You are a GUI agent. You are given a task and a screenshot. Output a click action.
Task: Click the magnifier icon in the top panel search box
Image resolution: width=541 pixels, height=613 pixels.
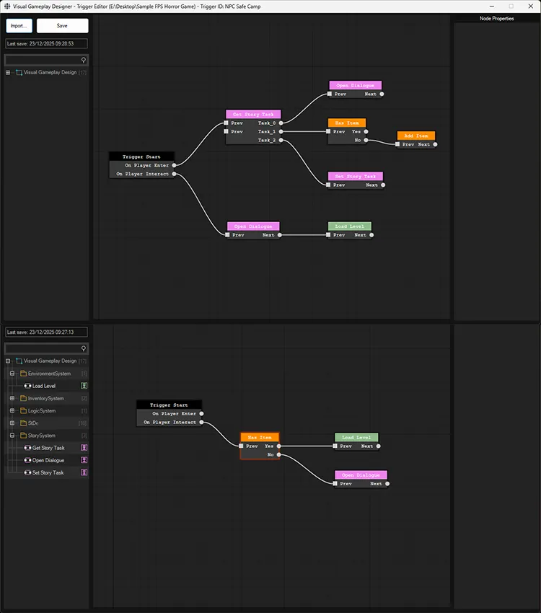tap(84, 61)
